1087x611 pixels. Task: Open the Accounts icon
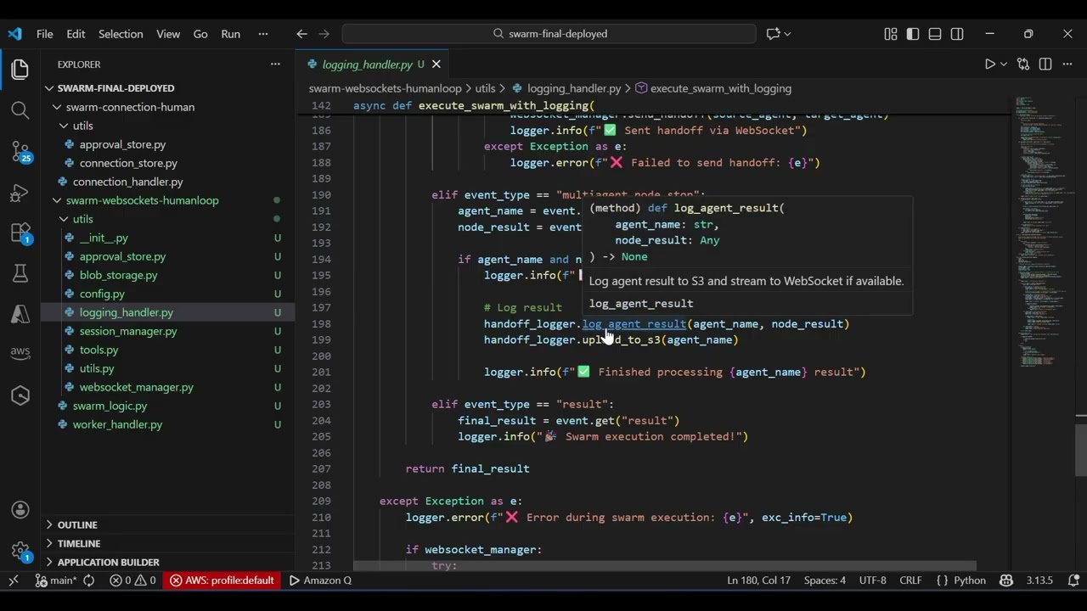pyautogui.click(x=20, y=510)
